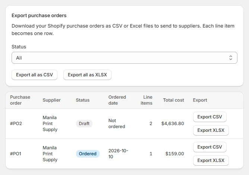This screenshot has width=249, height=175.
Task: Click the Total cost column header
Action: (x=174, y=100)
